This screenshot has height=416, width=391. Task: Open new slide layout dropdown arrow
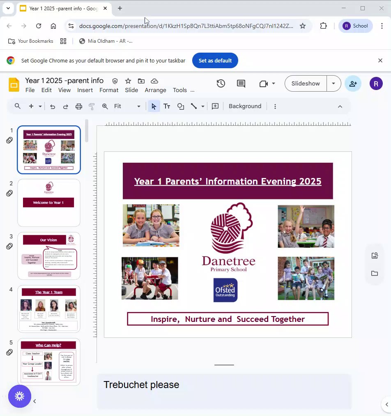40,106
